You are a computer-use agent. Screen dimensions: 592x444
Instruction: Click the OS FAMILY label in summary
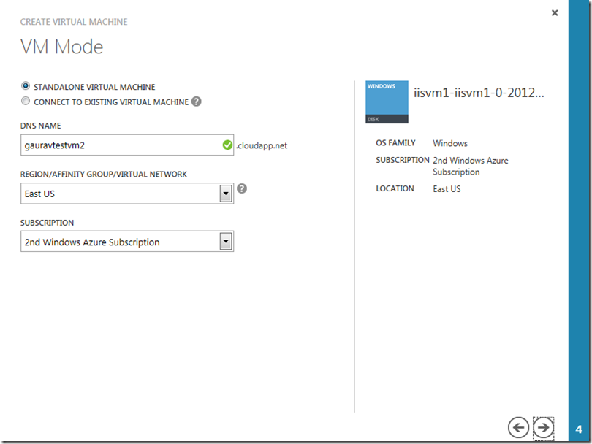coord(395,143)
